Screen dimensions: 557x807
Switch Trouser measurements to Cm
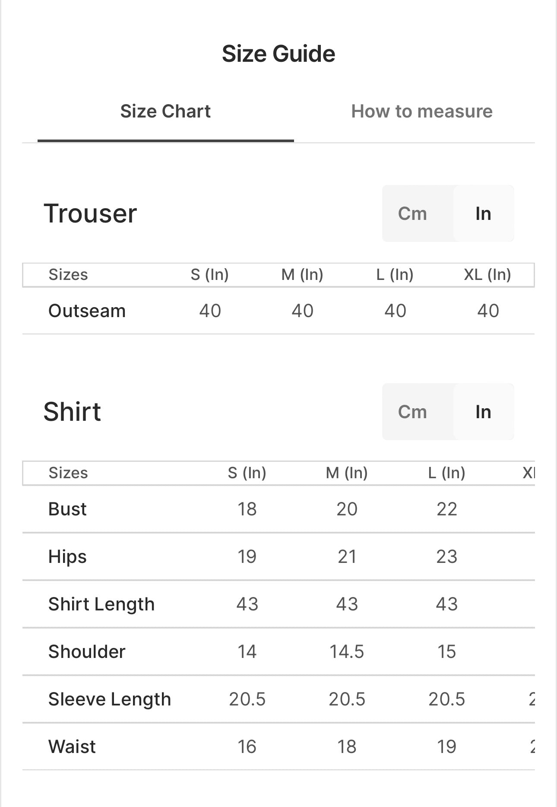pos(412,213)
